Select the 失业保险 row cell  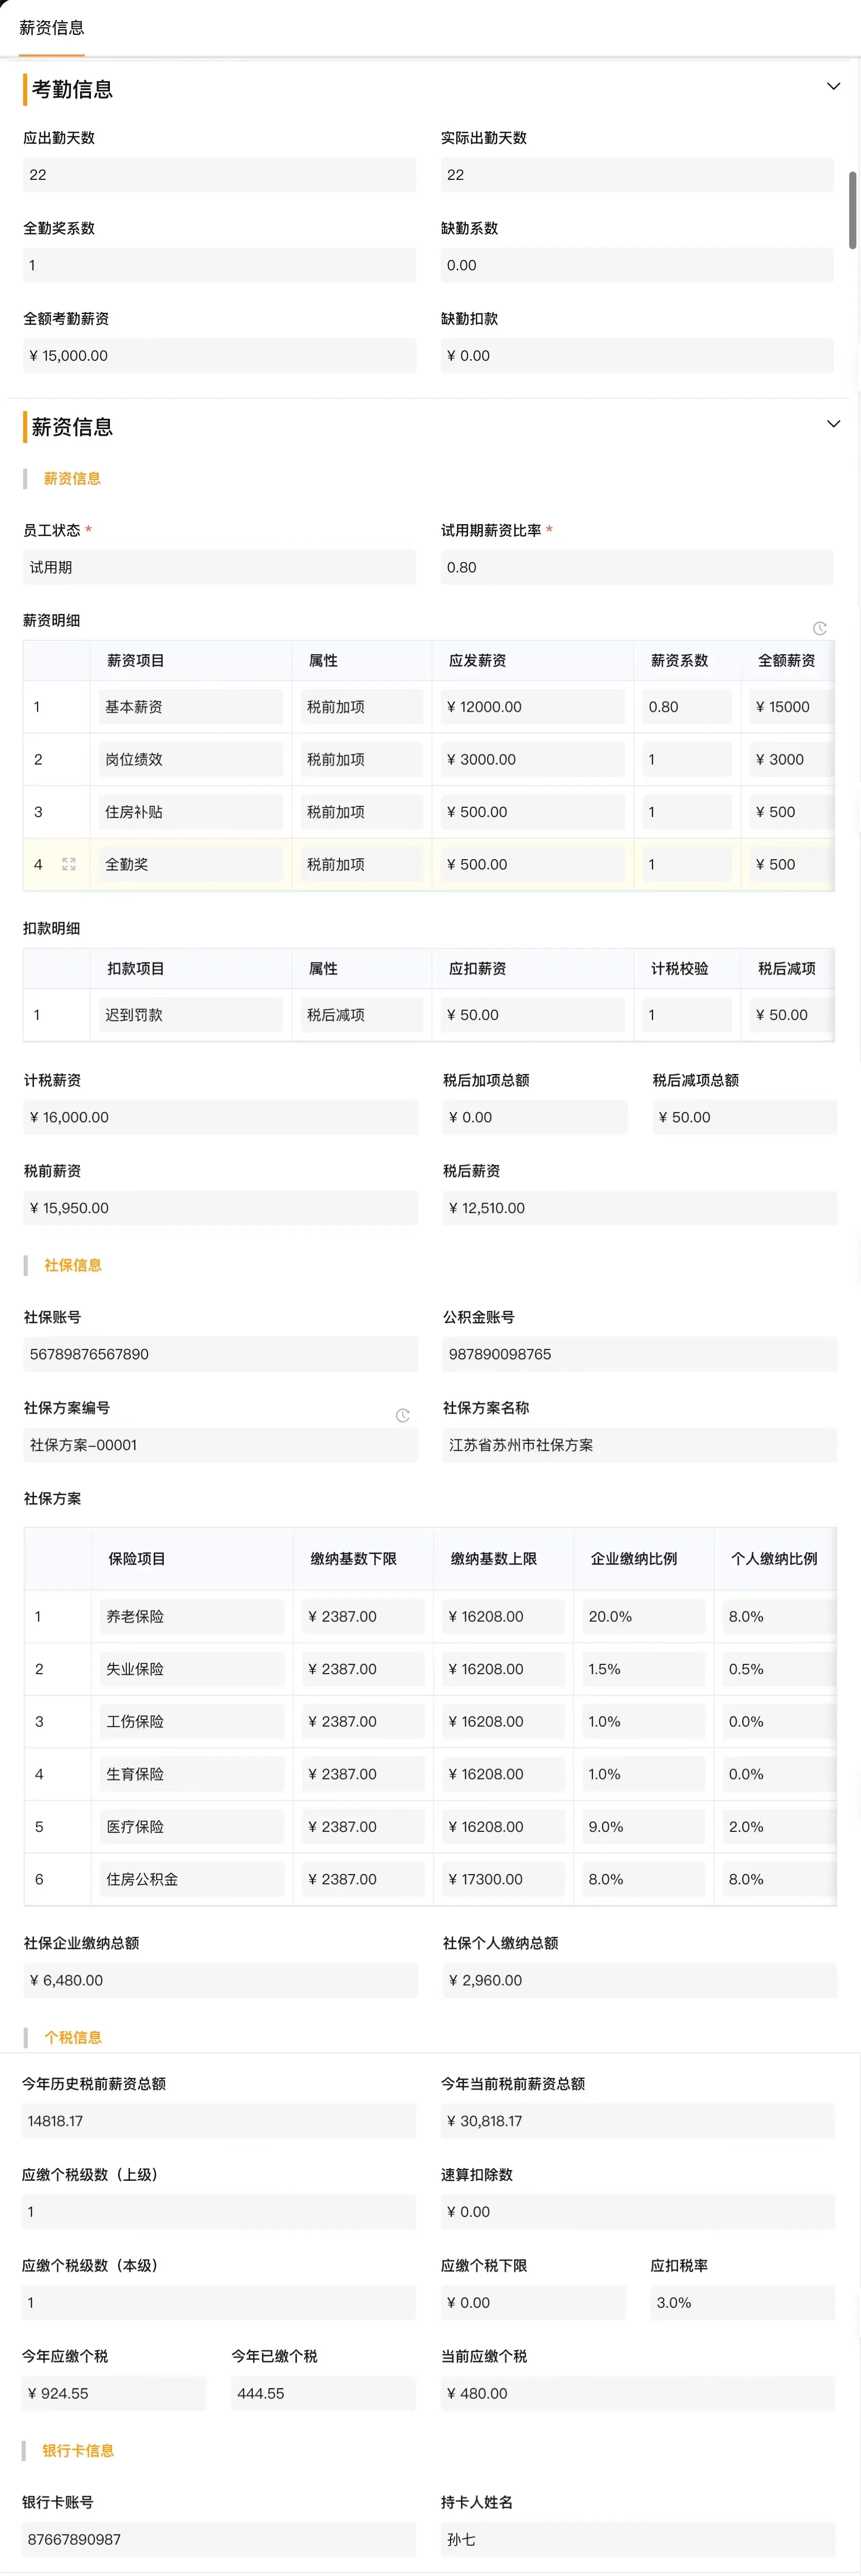[x=192, y=1669]
